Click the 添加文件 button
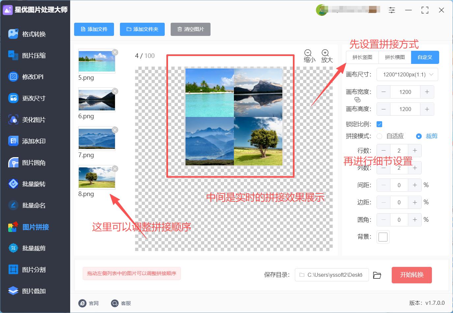The width and height of the screenshot is (453, 313). [94, 29]
